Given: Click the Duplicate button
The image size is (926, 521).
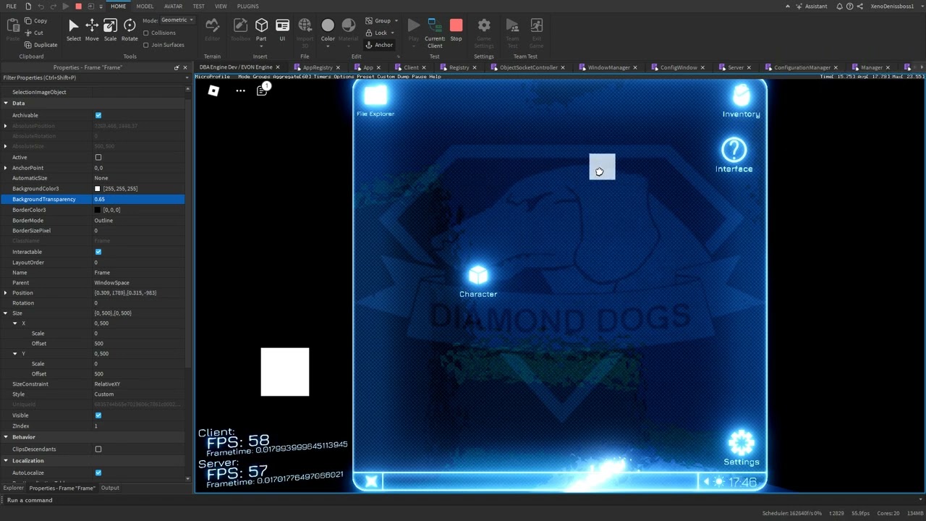Looking at the screenshot, I should (41, 45).
